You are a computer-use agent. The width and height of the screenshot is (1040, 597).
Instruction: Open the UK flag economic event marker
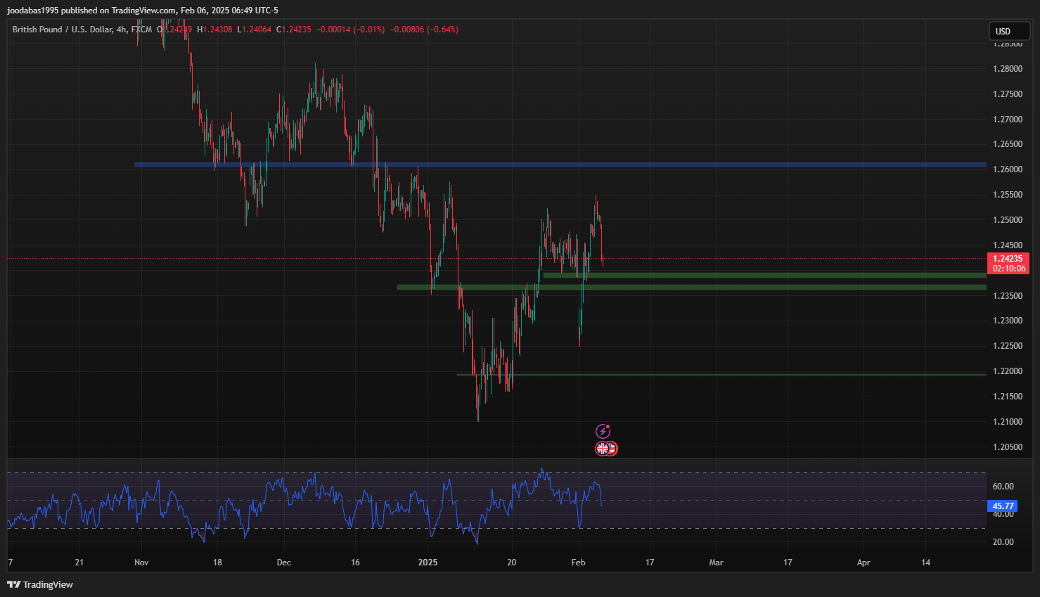(602, 449)
